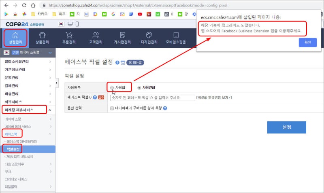Open 페이스북 마케팅(FBE) item
This screenshot has height=193, width=324.
pos(22,142)
